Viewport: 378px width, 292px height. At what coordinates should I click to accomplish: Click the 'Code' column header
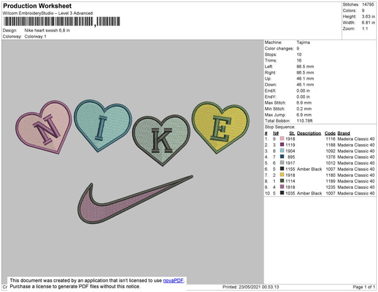330,133
